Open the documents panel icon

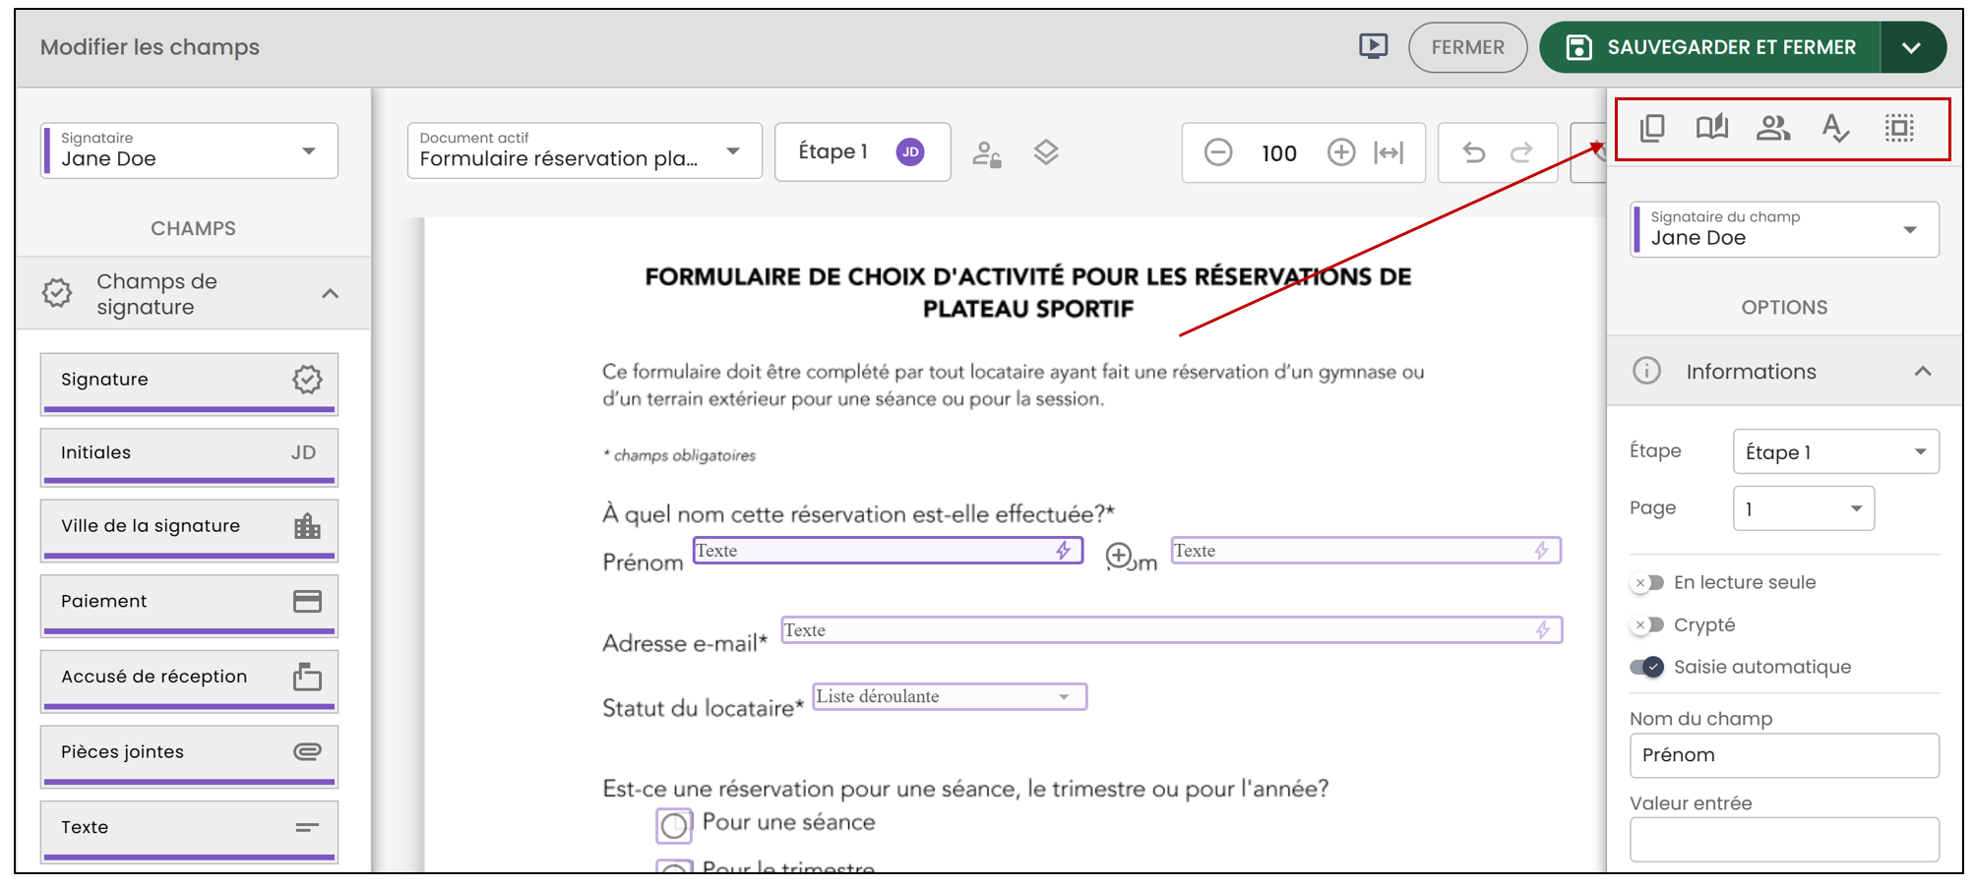pyautogui.click(x=1652, y=128)
